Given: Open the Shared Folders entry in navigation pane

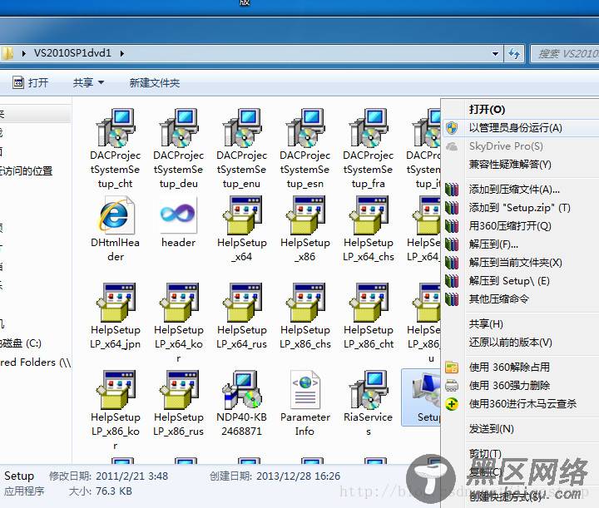Looking at the screenshot, I should (36, 363).
